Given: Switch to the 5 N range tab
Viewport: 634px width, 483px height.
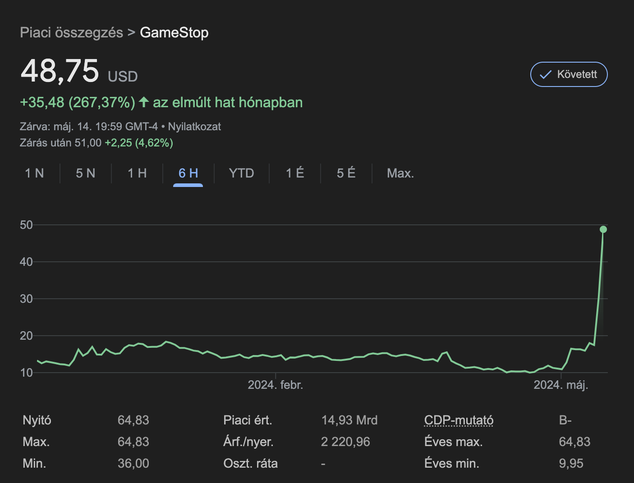Looking at the screenshot, I should [86, 173].
